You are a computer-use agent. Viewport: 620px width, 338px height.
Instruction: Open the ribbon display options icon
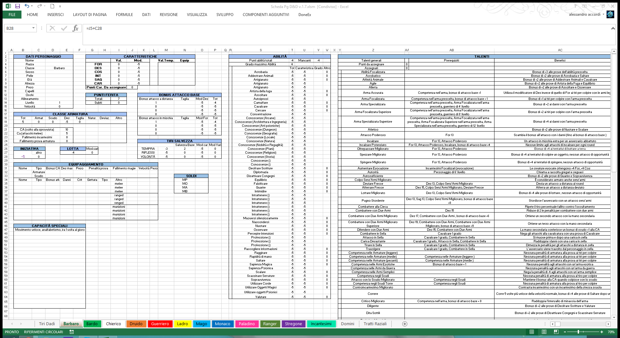584,6
